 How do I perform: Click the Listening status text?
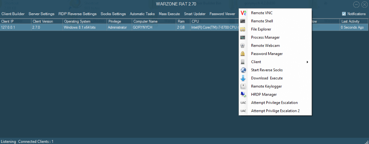[9, 141]
